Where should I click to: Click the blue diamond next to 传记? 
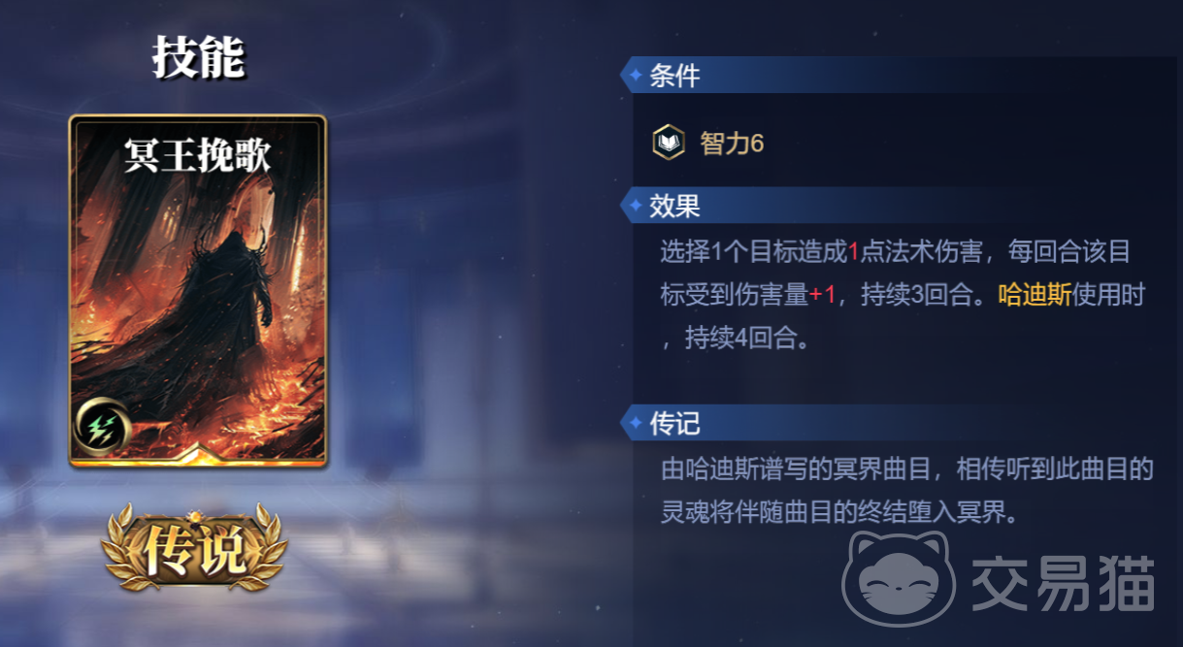[636, 423]
